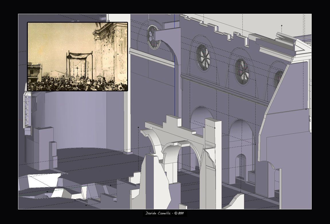Click the 'Davide Canella - © 2011' caption

(165, 213)
